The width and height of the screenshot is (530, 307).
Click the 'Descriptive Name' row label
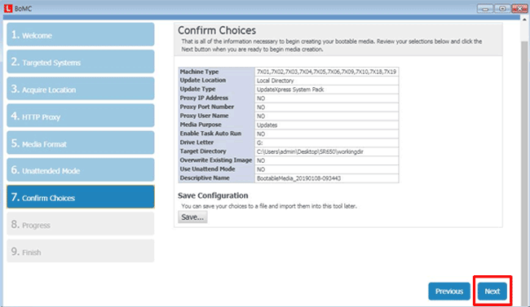pyautogui.click(x=205, y=178)
